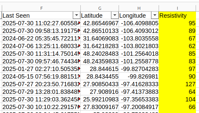Click the Last Seen header cell

[x=41, y=16]
